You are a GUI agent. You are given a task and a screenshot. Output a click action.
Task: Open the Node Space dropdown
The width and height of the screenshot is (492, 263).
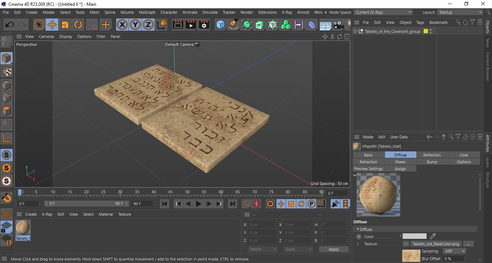tap(383, 12)
